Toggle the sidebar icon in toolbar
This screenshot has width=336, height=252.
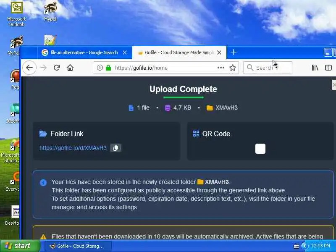(x=328, y=68)
